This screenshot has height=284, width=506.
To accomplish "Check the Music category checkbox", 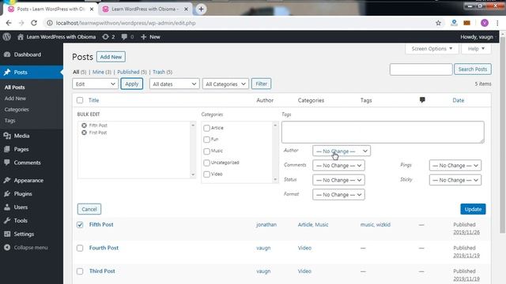I will pyautogui.click(x=206, y=151).
